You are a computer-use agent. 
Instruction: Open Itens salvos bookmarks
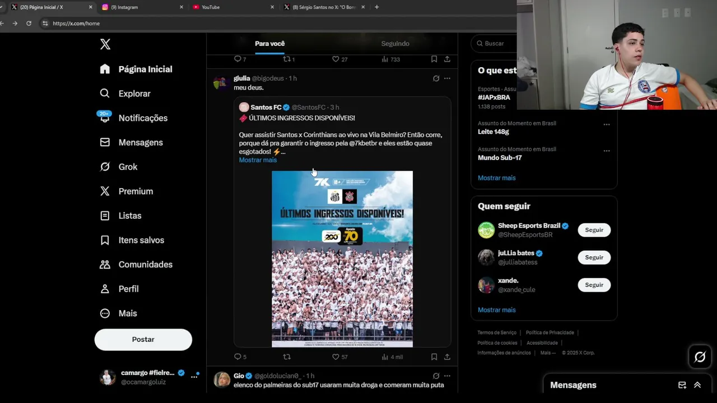click(x=132, y=240)
